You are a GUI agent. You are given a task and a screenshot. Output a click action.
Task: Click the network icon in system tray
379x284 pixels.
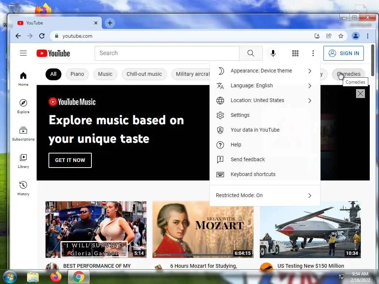click(x=342, y=277)
